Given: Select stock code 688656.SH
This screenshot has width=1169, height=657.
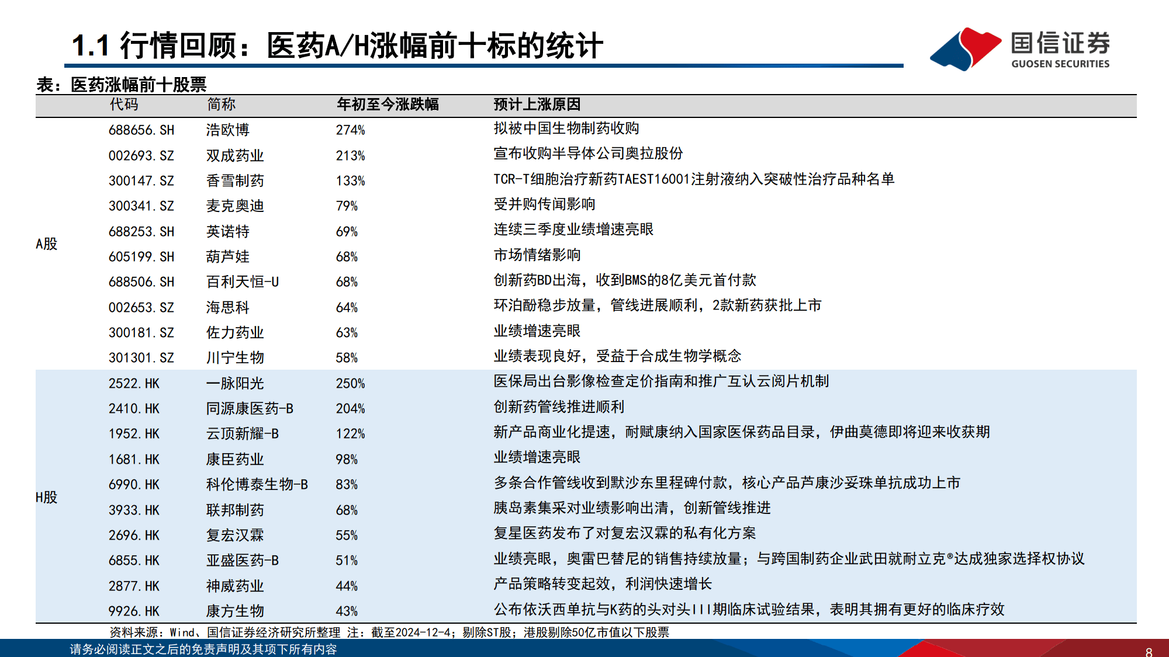Looking at the screenshot, I should point(141,130).
